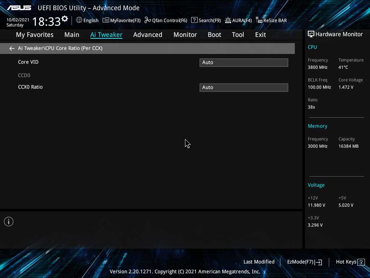The height and width of the screenshot is (278, 370).
Task: Open Qfan Control fan icon
Action: click(147, 20)
